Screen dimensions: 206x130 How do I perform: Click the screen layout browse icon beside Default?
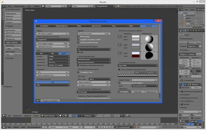tap(43, 6)
